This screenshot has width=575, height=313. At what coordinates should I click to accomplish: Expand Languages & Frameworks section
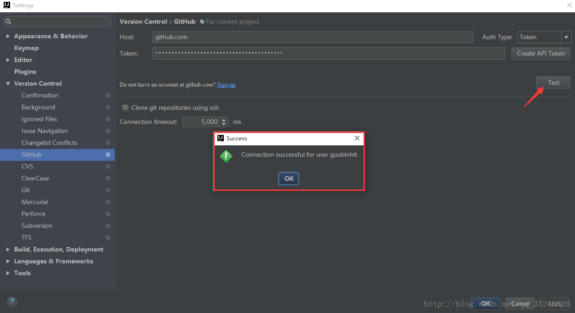(x=8, y=261)
